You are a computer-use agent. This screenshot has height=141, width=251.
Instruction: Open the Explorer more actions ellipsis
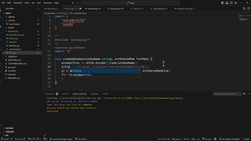(x=38, y=9)
